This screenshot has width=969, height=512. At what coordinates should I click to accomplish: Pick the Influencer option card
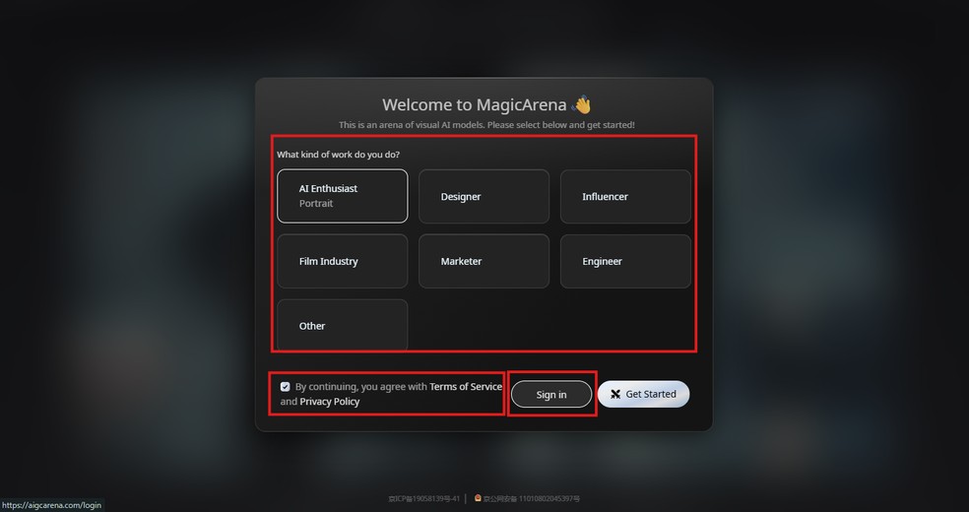tap(625, 196)
